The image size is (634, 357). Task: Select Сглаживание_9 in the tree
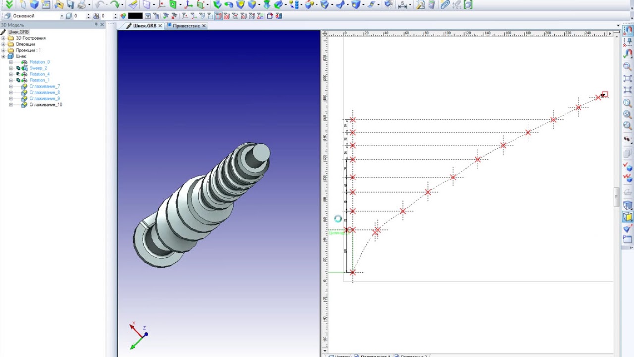point(45,98)
